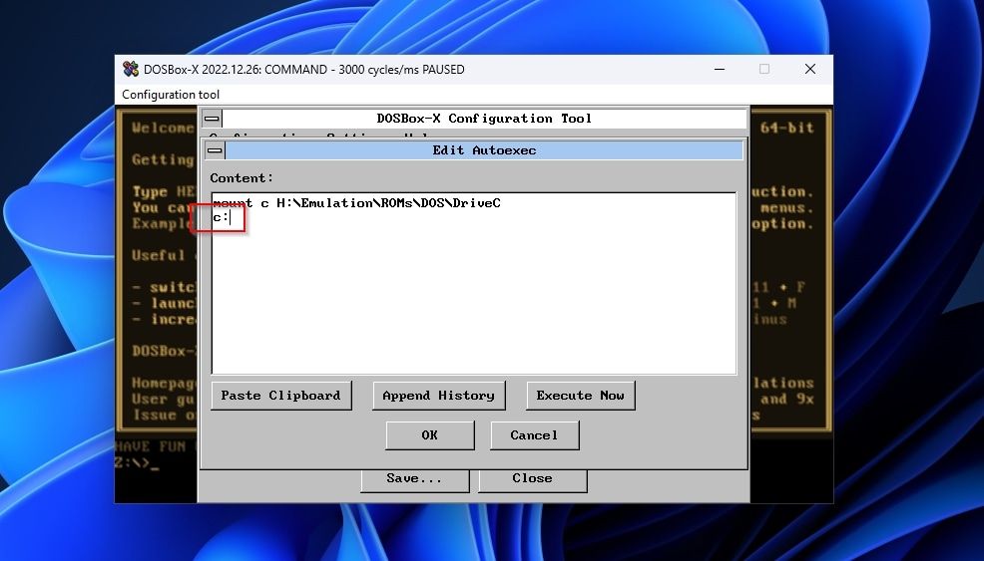984x561 pixels.
Task: Click Execute Now button
Action: [581, 396]
